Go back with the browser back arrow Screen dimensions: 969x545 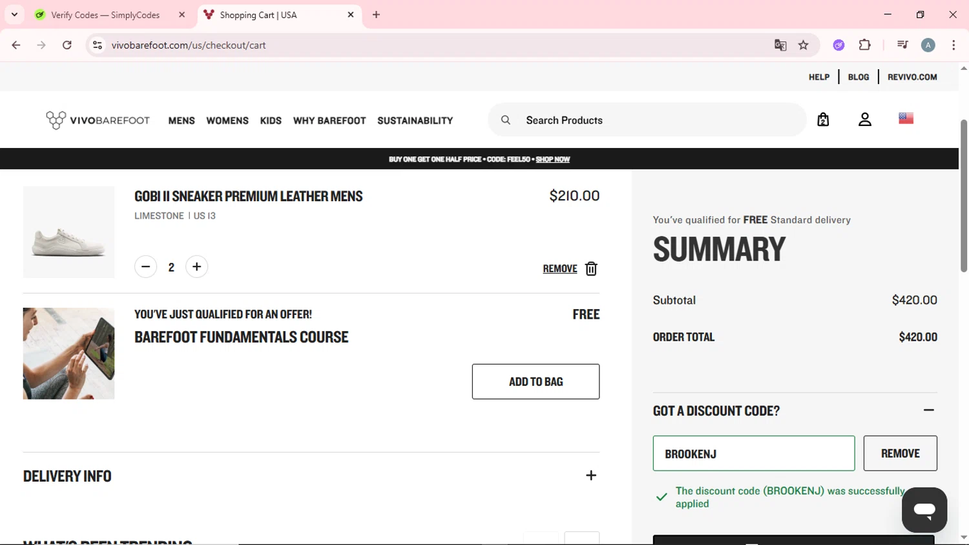tap(16, 45)
